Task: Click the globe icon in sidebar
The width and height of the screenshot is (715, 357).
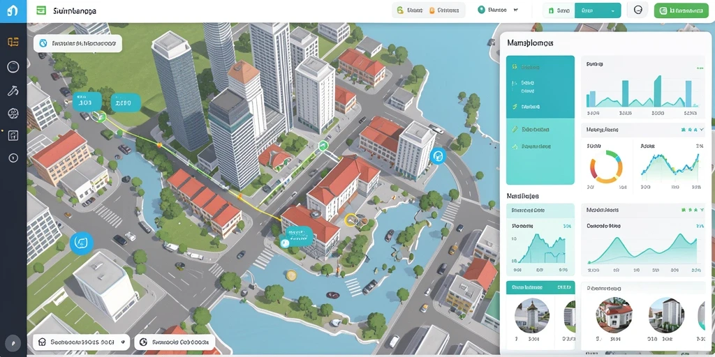Action: (13, 113)
